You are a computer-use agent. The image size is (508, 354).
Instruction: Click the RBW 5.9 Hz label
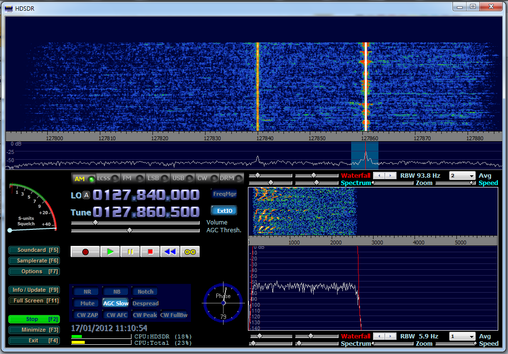tap(419, 336)
